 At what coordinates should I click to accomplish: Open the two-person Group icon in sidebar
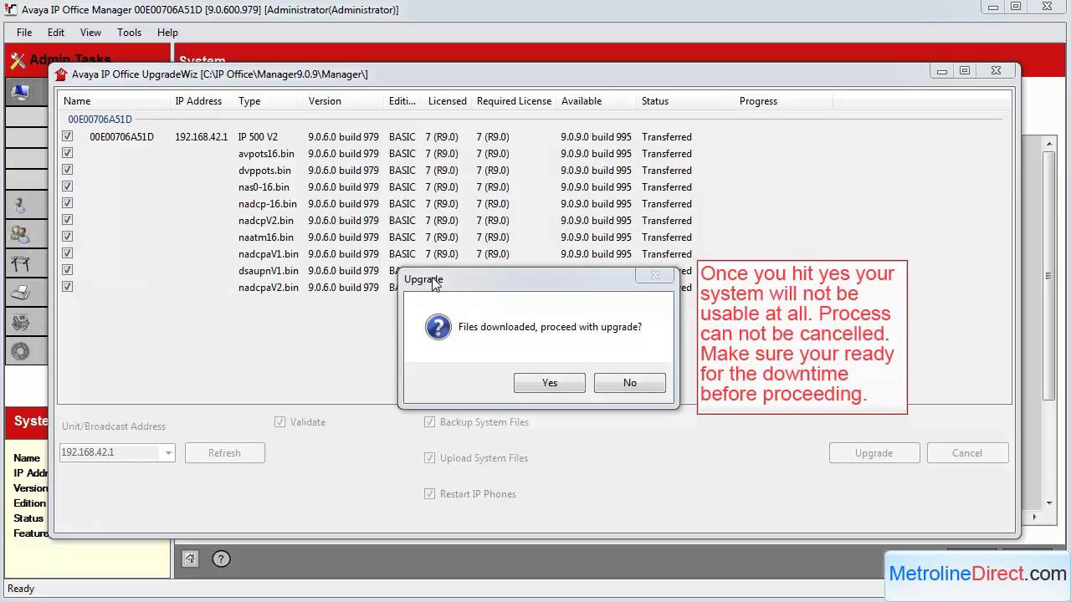tap(20, 234)
